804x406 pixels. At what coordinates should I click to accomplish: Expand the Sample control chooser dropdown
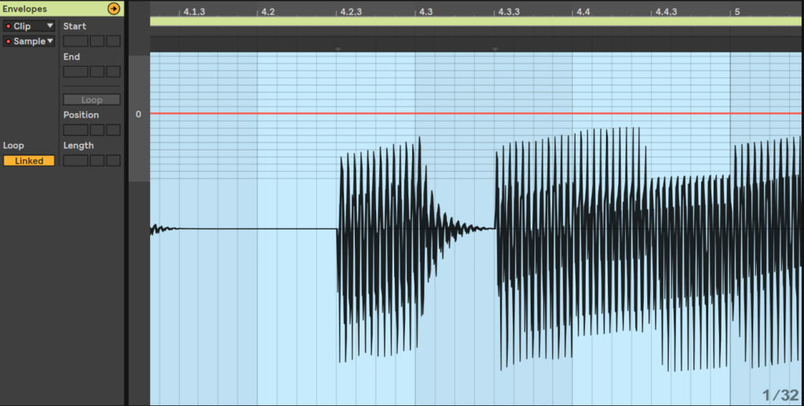point(29,41)
